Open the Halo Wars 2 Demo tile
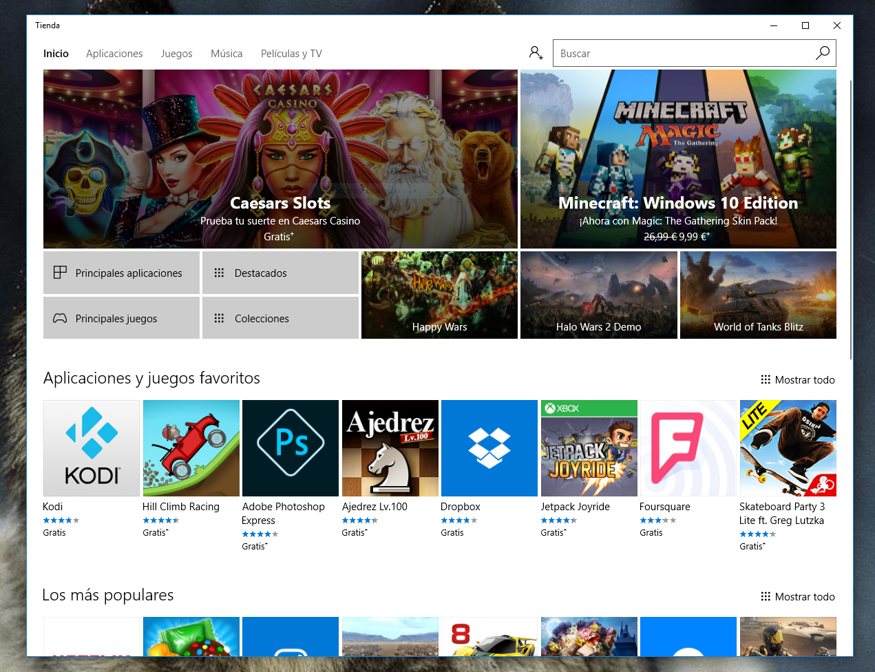The width and height of the screenshot is (875, 672). 599,295
